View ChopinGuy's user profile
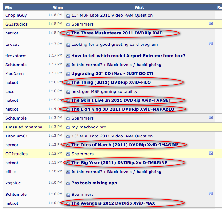The width and height of the screenshot is (222, 209). [16, 15]
